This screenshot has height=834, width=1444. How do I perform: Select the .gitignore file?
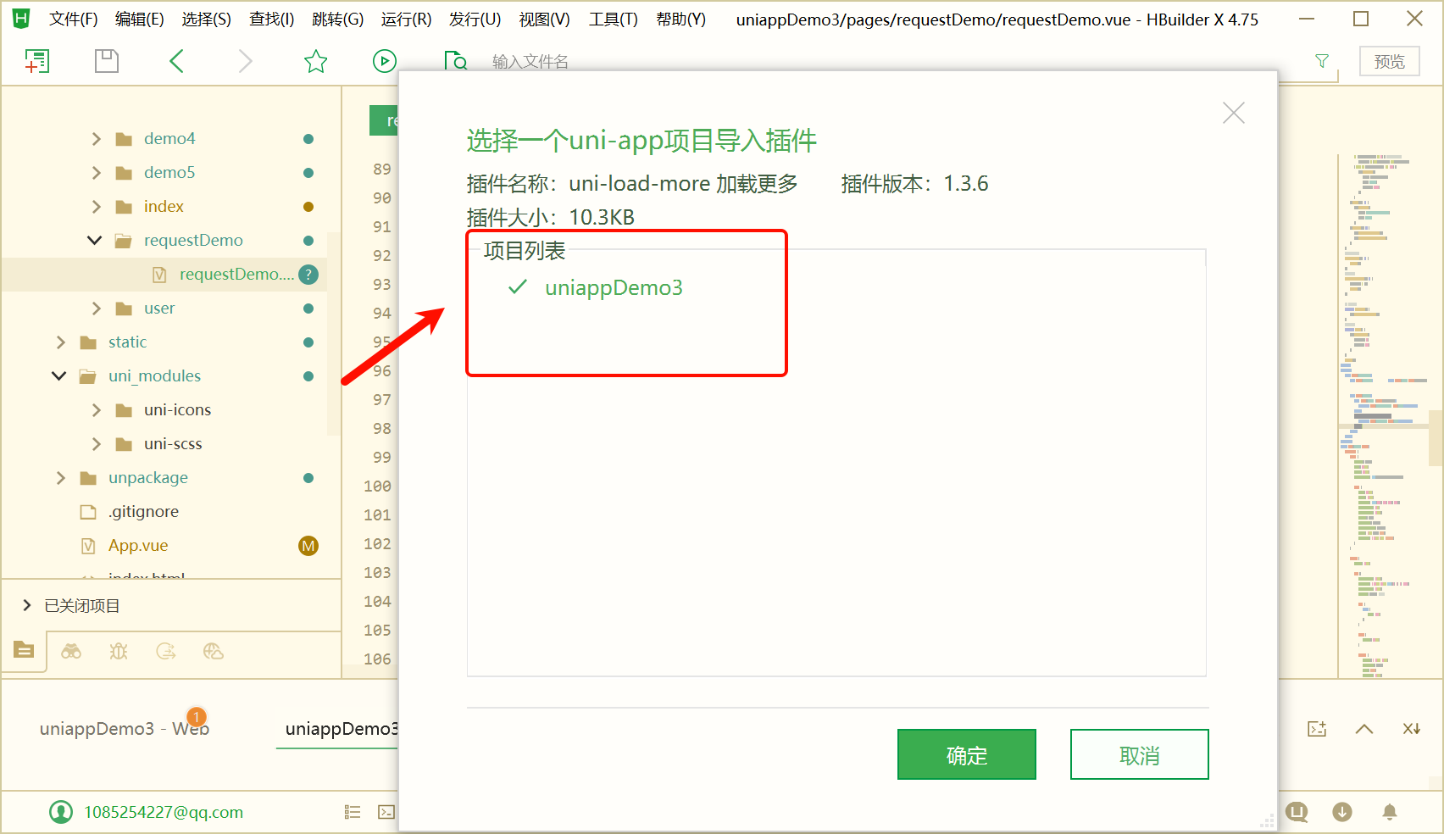(x=143, y=512)
